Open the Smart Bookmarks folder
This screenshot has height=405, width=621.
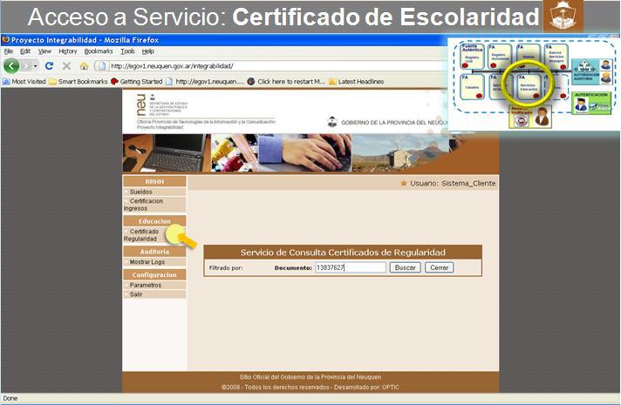tap(78, 81)
